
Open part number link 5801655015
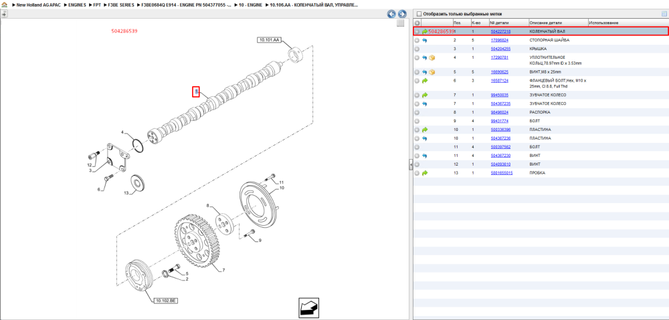(502, 173)
